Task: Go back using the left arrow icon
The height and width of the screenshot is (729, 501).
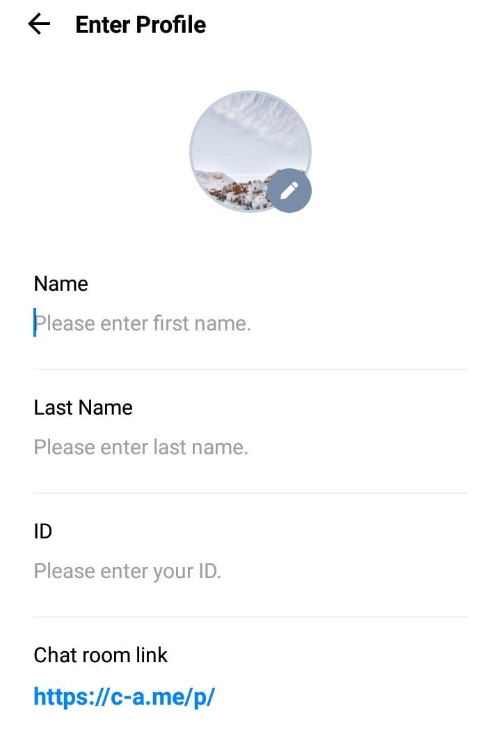Action: [x=39, y=24]
